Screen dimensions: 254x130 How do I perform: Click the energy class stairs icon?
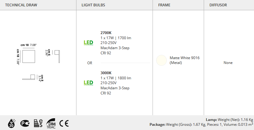pyautogui.click(x=38, y=123)
